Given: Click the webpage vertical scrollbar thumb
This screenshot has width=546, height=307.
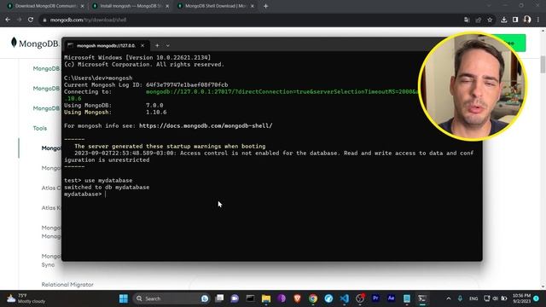Looking at the screenshot, I should 543,64.
